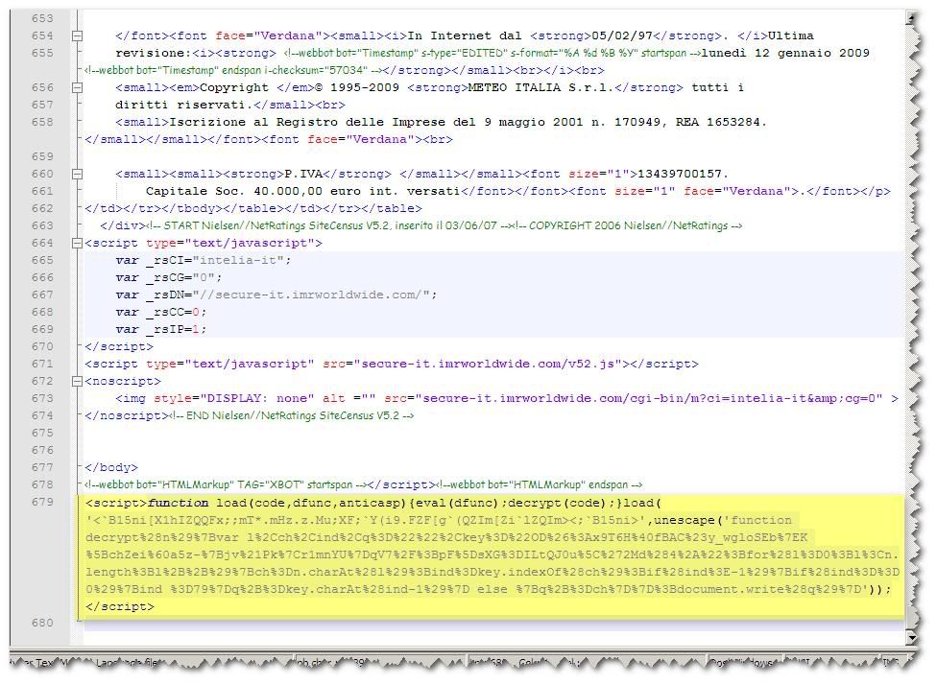
Task: Click the vertical scrollbar track
Action: coord(910,384)
